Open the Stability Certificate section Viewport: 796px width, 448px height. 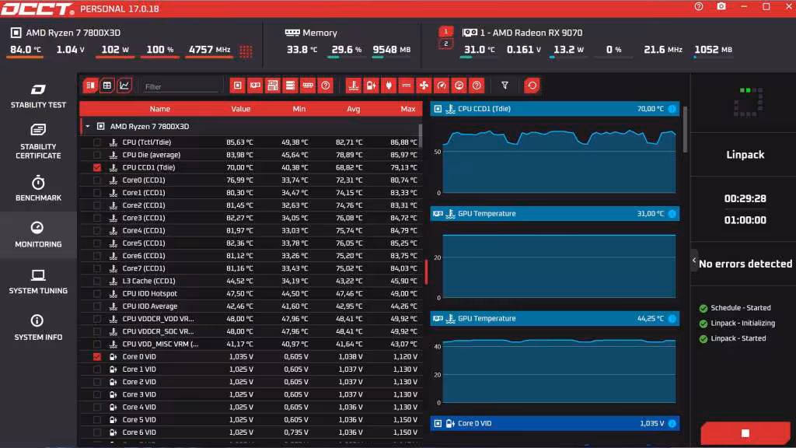(38, 142)
